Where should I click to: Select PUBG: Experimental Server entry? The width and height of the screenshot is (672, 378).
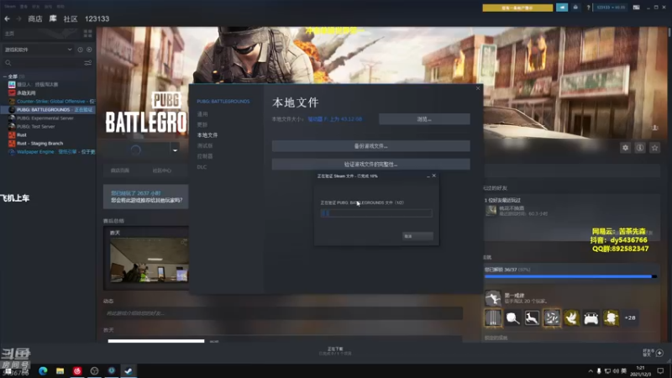45,118
